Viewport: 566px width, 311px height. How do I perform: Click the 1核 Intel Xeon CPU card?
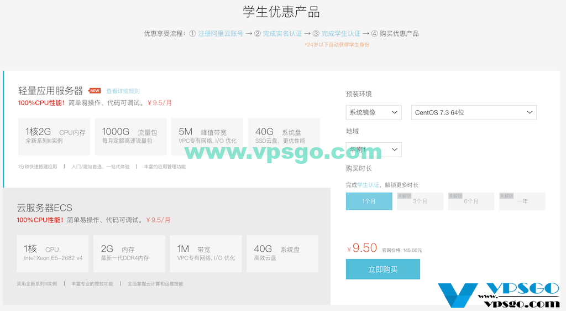coord(53,253)
